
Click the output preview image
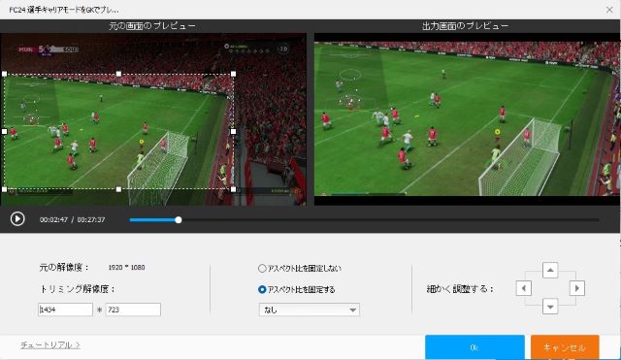468,118
